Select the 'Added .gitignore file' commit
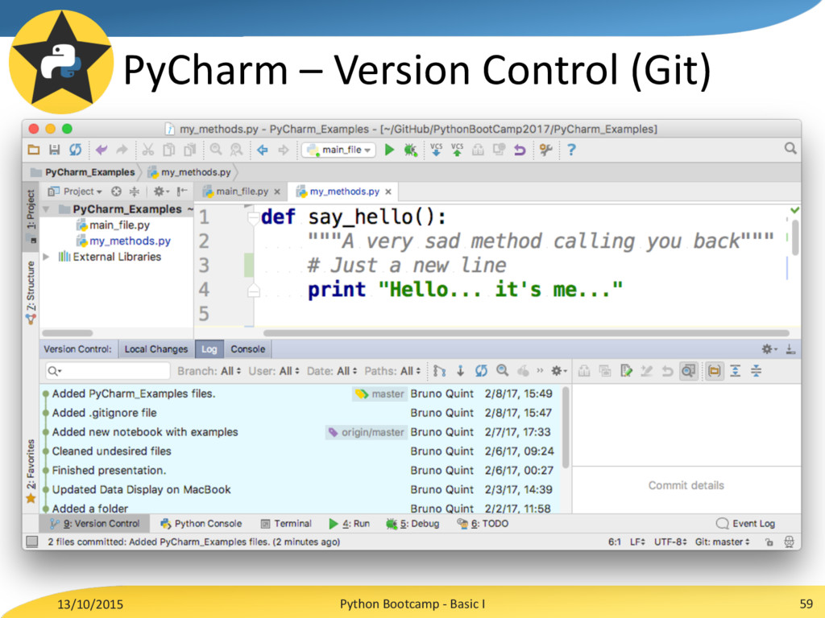This screenshot has height=618, width=825. (x=298, y=413)
